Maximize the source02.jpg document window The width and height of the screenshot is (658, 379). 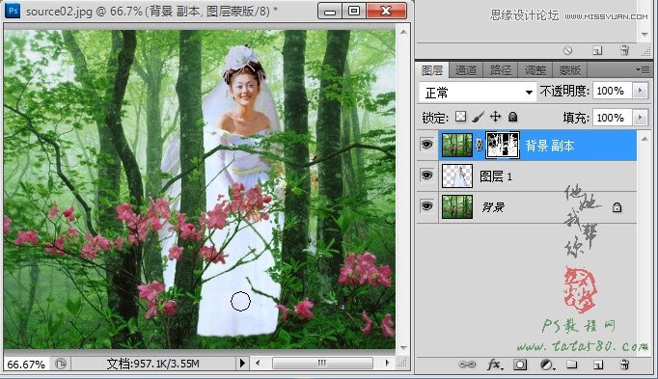coord(354,11)
